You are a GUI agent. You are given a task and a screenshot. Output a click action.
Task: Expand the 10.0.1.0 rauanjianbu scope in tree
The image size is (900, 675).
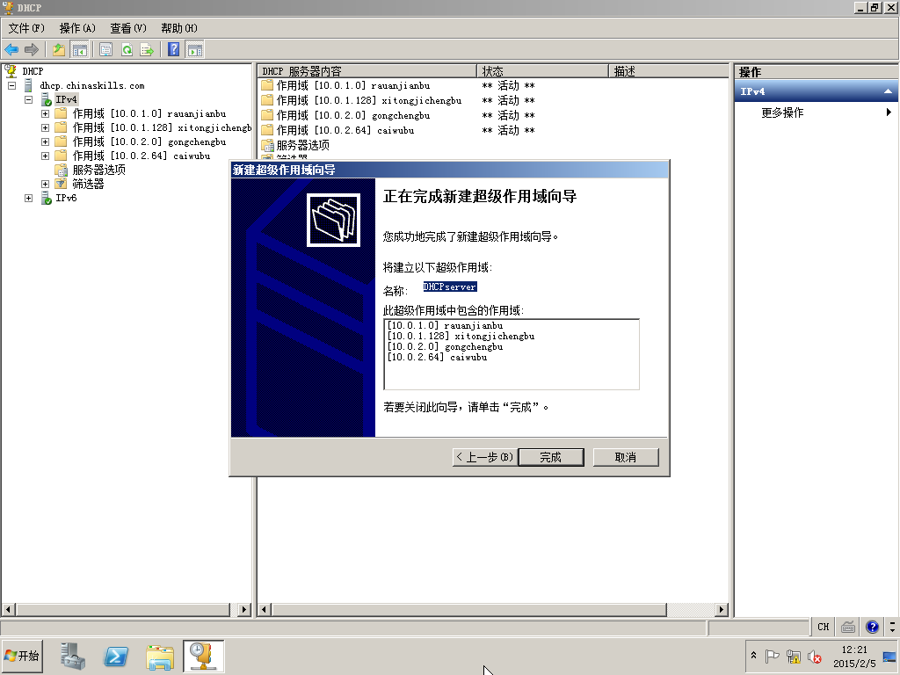(x=46, y=113)
